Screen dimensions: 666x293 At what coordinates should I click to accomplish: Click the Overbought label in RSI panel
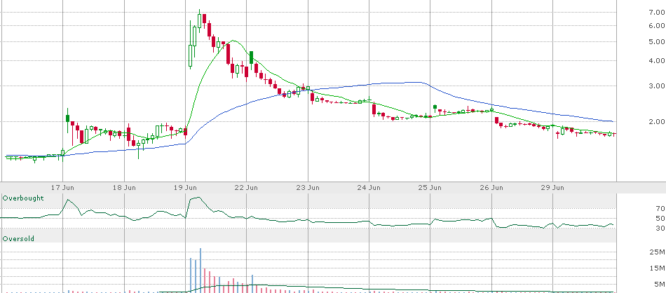click(23, 198)
